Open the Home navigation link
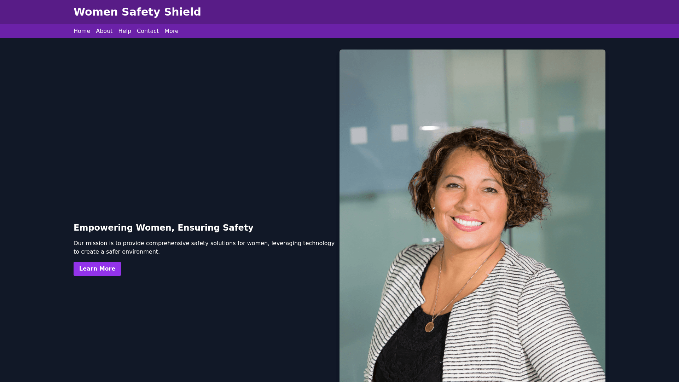This screenshot has width=679, height=382. [x=82, y=31]
